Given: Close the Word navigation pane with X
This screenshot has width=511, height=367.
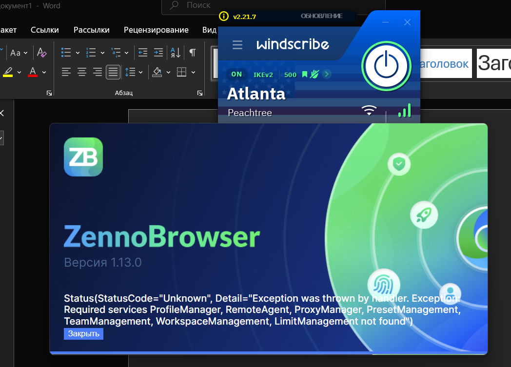Looking at the screenshot, I should click(2, 113).
